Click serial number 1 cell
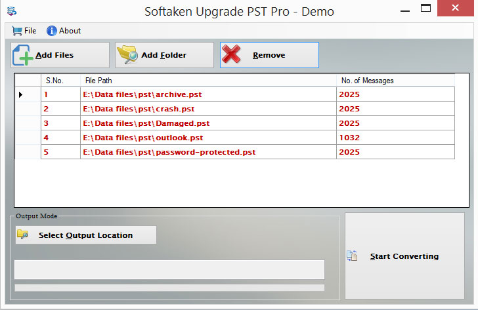This screenshot has width=478, height=310. (60, 94)
